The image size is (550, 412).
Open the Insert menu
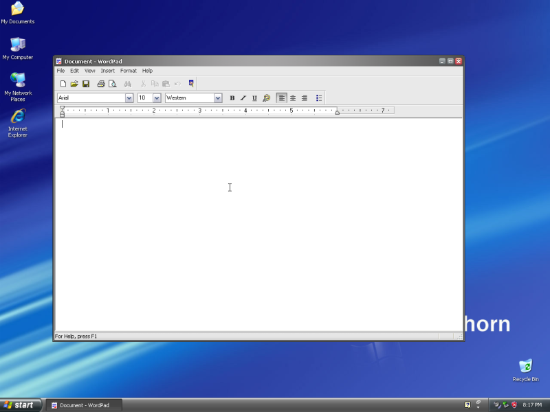coord(108,71)
